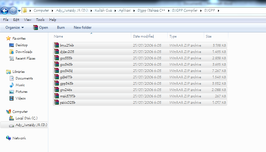Click WinRAR icon of gcc333b
Viewport: 266px width, 152px height.
click(x=56, y=58)
